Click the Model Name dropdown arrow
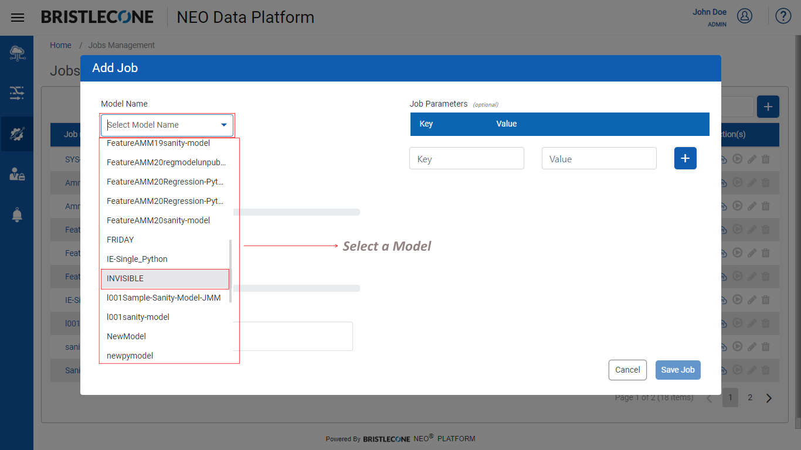The height and width of the screenshot is (450, 801). pyautogui.click(x=224, y=125)
